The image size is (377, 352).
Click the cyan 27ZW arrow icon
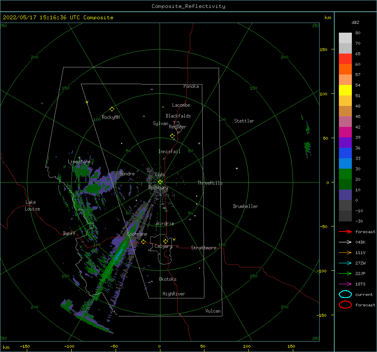click(x=345, y=263)
